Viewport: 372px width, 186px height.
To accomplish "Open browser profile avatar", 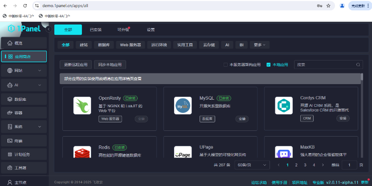I will (342, 6).
